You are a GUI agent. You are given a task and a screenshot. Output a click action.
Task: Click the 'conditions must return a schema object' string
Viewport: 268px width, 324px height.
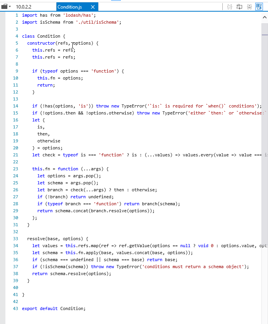pos(193,267)
